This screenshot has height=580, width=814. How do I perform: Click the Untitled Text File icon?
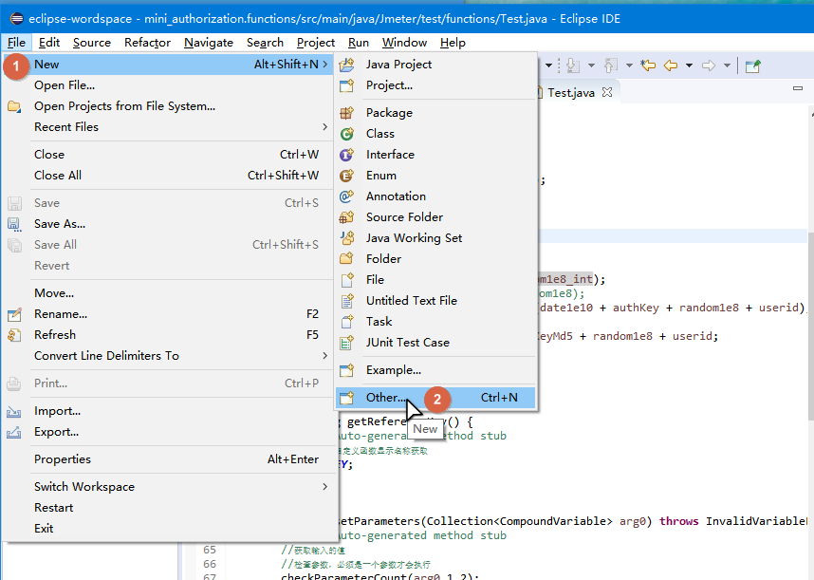pyautogui.click(x=347, y=301)
